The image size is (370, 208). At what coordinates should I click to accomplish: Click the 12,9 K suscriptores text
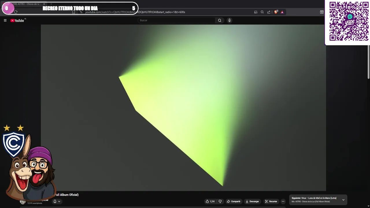(x=35, y=203)
